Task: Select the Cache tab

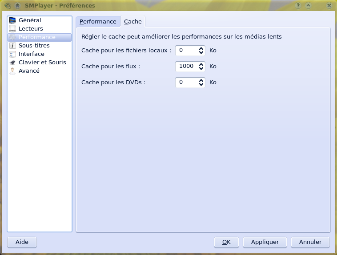Action: [x=133, y=22]
